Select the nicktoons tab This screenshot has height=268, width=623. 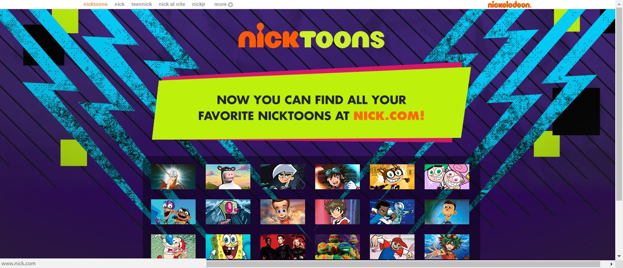pyautogui.click(x=95, y=4)
